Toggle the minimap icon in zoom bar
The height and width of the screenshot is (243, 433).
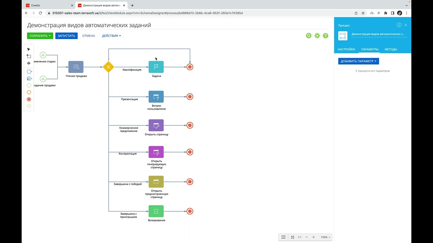283,237
